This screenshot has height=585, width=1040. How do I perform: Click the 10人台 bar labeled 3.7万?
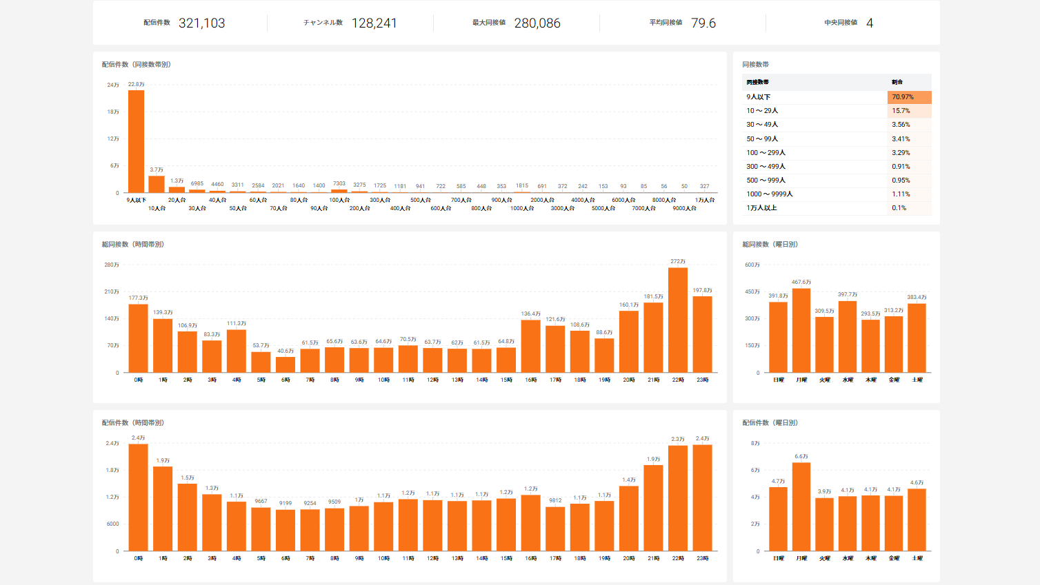coord(157,185)
